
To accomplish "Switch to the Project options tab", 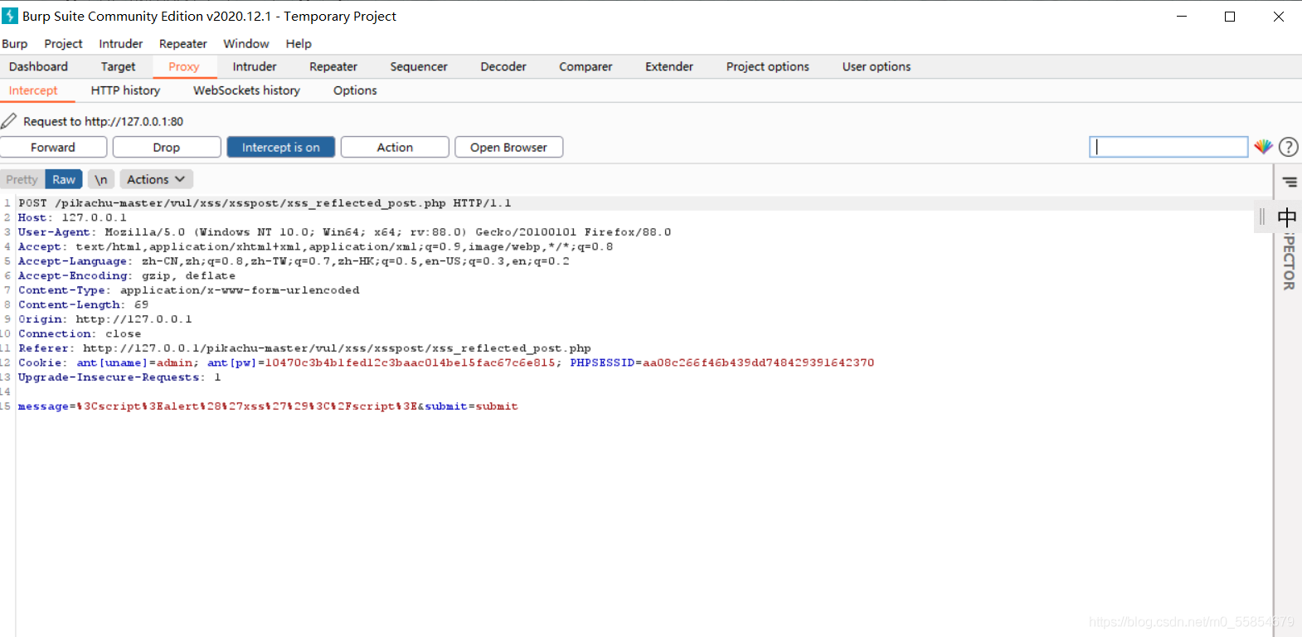I will (x=768, y=66).
